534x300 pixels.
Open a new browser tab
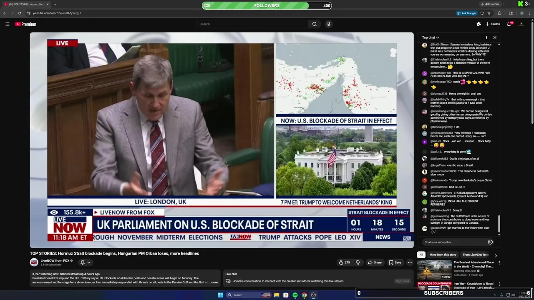[55, 4]
